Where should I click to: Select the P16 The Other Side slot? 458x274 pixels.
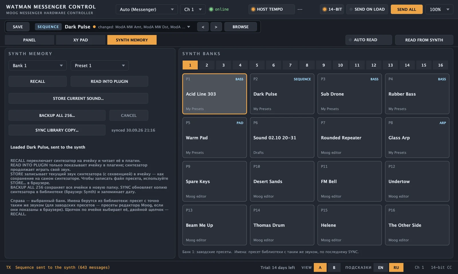[x=417, y=225]
